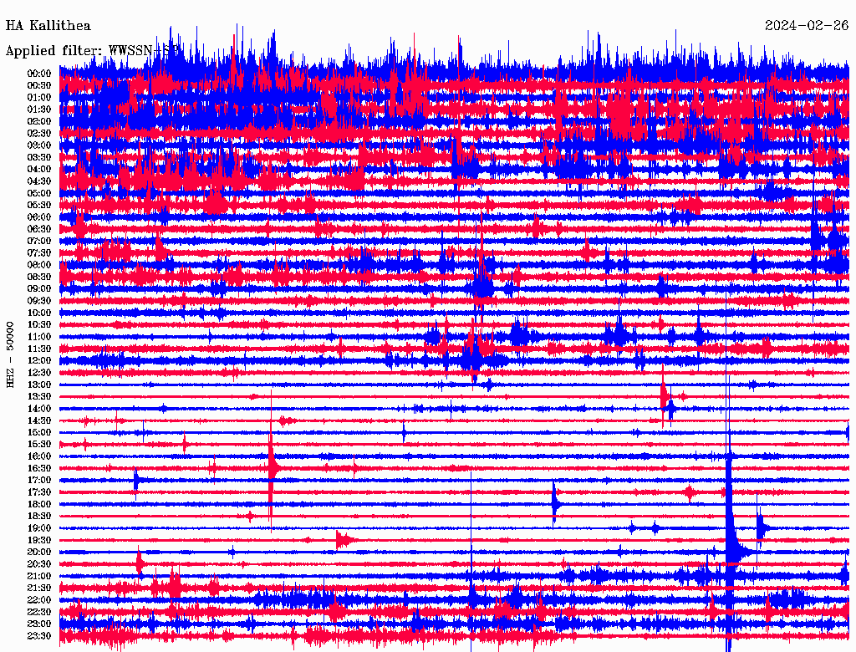Select the 22:00 time label

39,600
